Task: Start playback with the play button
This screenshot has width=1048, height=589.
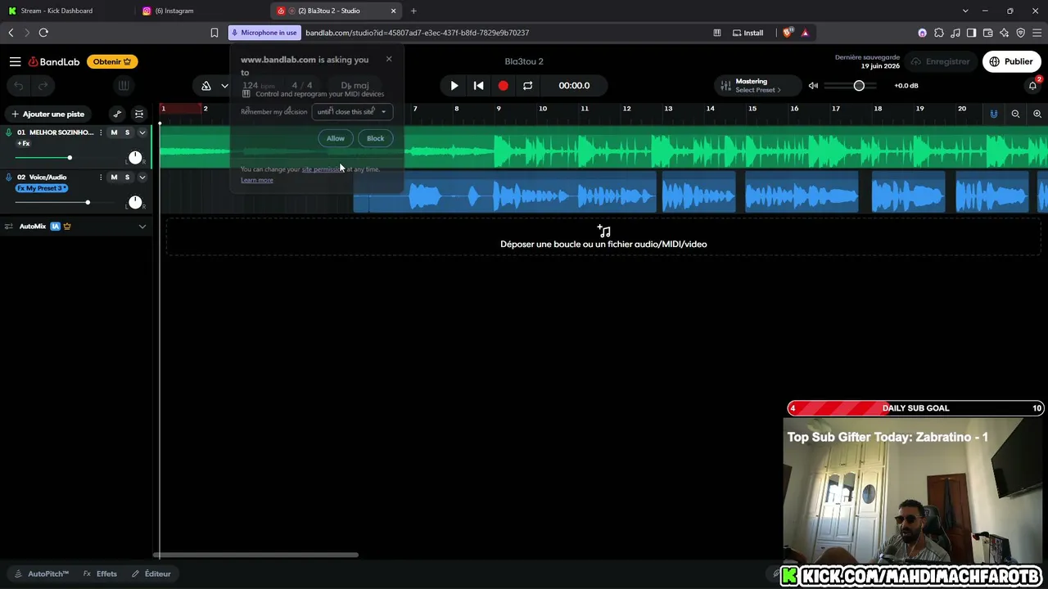Action: 454,85
